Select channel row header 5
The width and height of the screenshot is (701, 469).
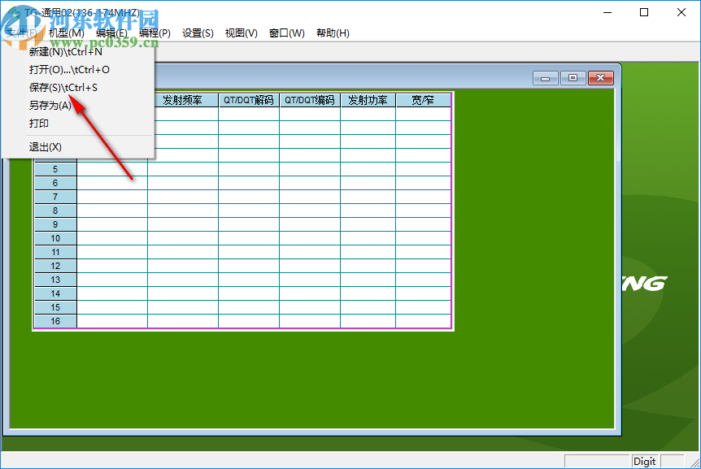55,169
